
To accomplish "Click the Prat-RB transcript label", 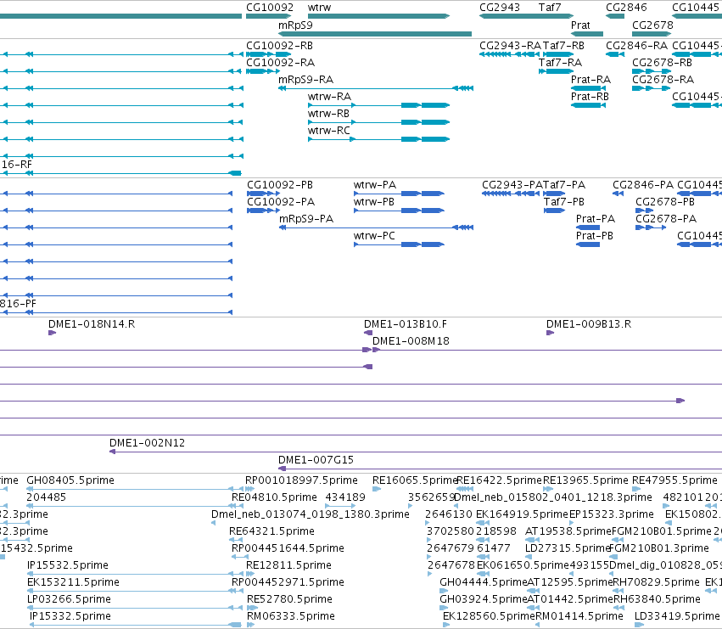I will click(x=590, y=96).
